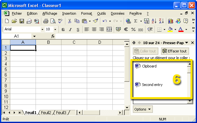Open the Données menu
Screen dimensions: 197x123
point(118,13)
